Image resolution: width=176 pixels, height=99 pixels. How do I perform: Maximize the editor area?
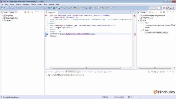tap(133, 12)
